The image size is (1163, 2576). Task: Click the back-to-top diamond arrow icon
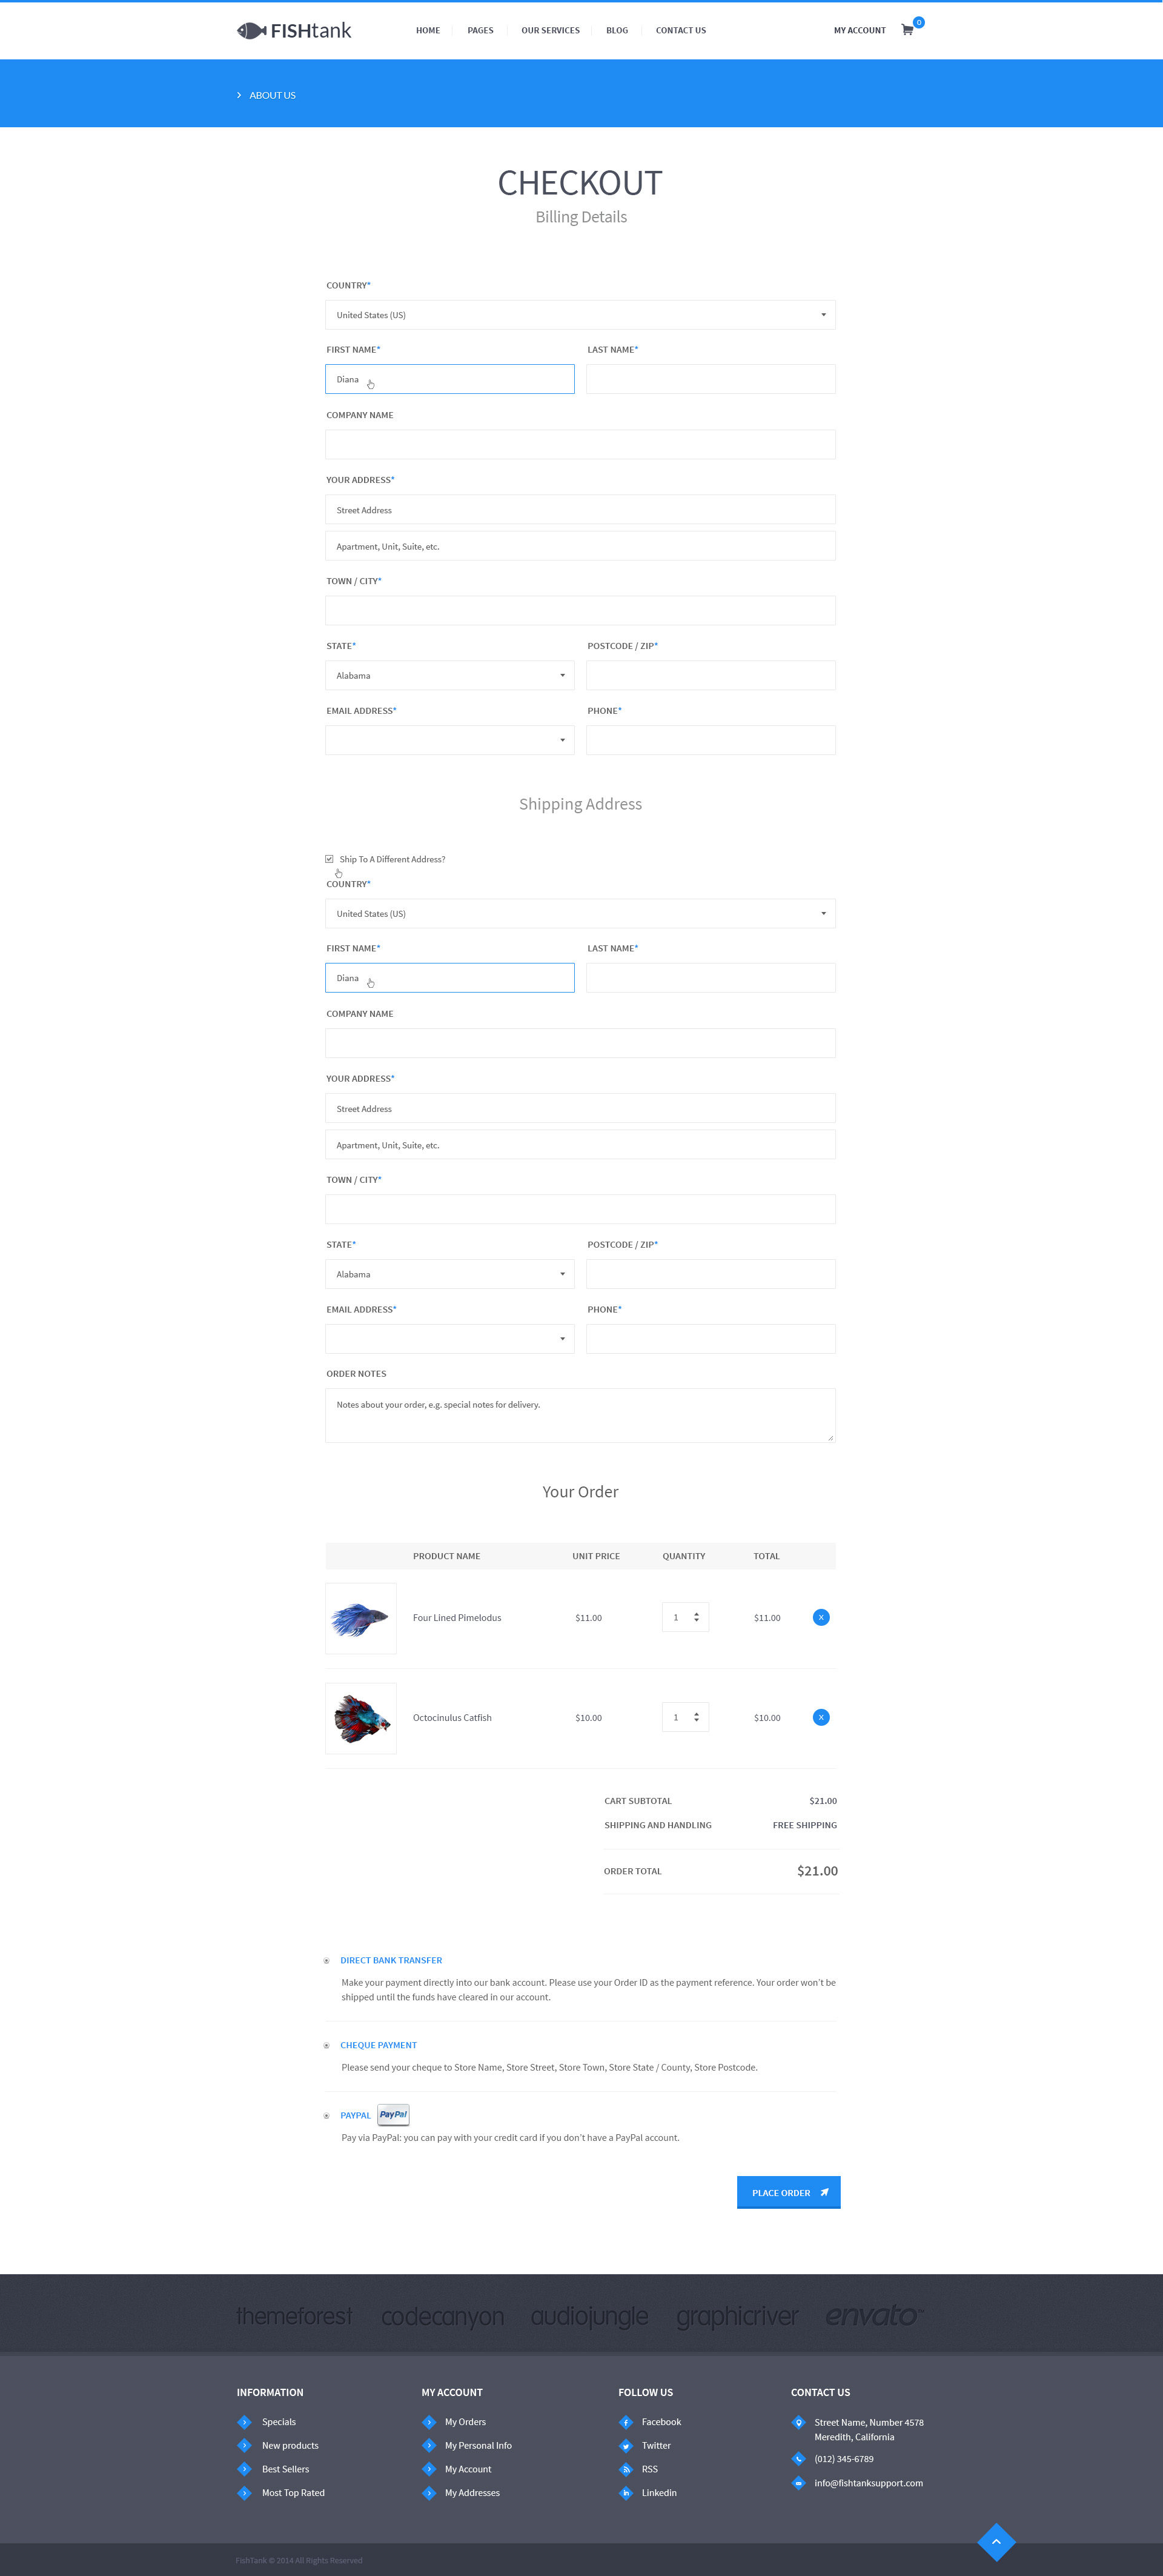(996, 2541)
